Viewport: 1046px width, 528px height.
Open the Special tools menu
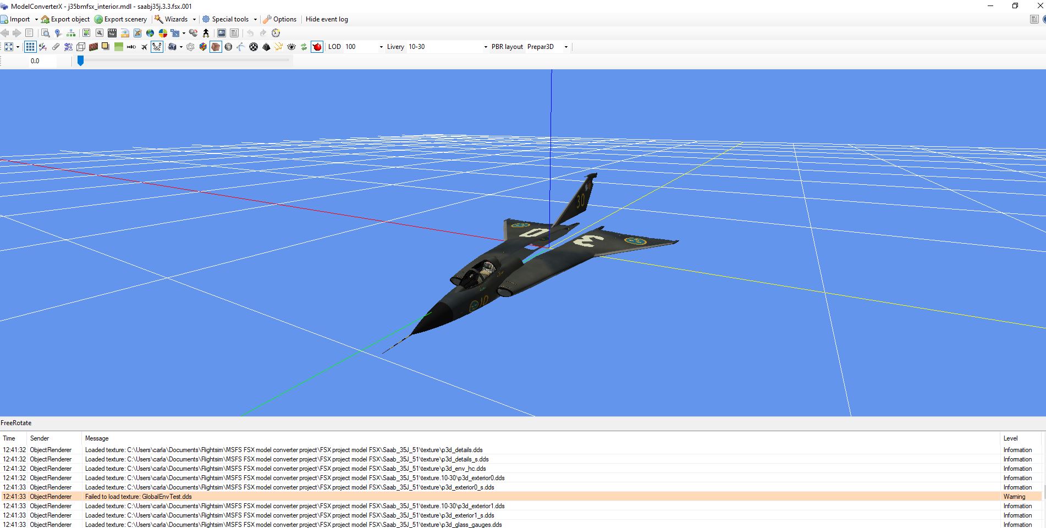point(229,19)
